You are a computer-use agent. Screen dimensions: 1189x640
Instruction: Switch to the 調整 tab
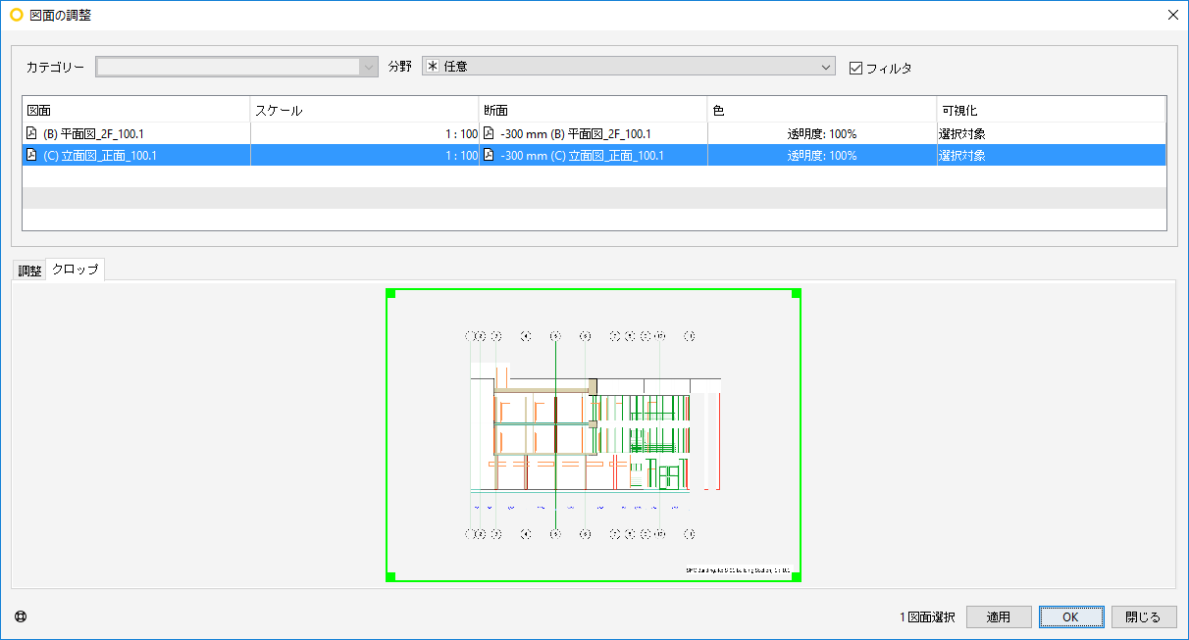point(29,271)
